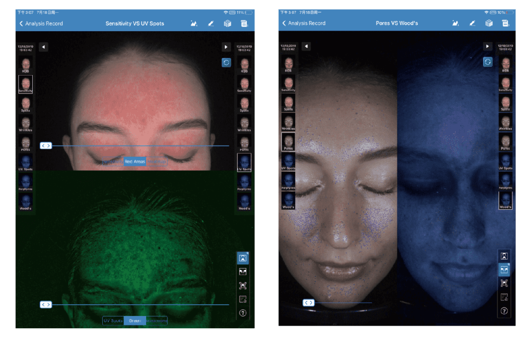This screenshot has height=341, width=523.
Task: Switch bottom image to Green mode
Action: [x=135, y=321]
